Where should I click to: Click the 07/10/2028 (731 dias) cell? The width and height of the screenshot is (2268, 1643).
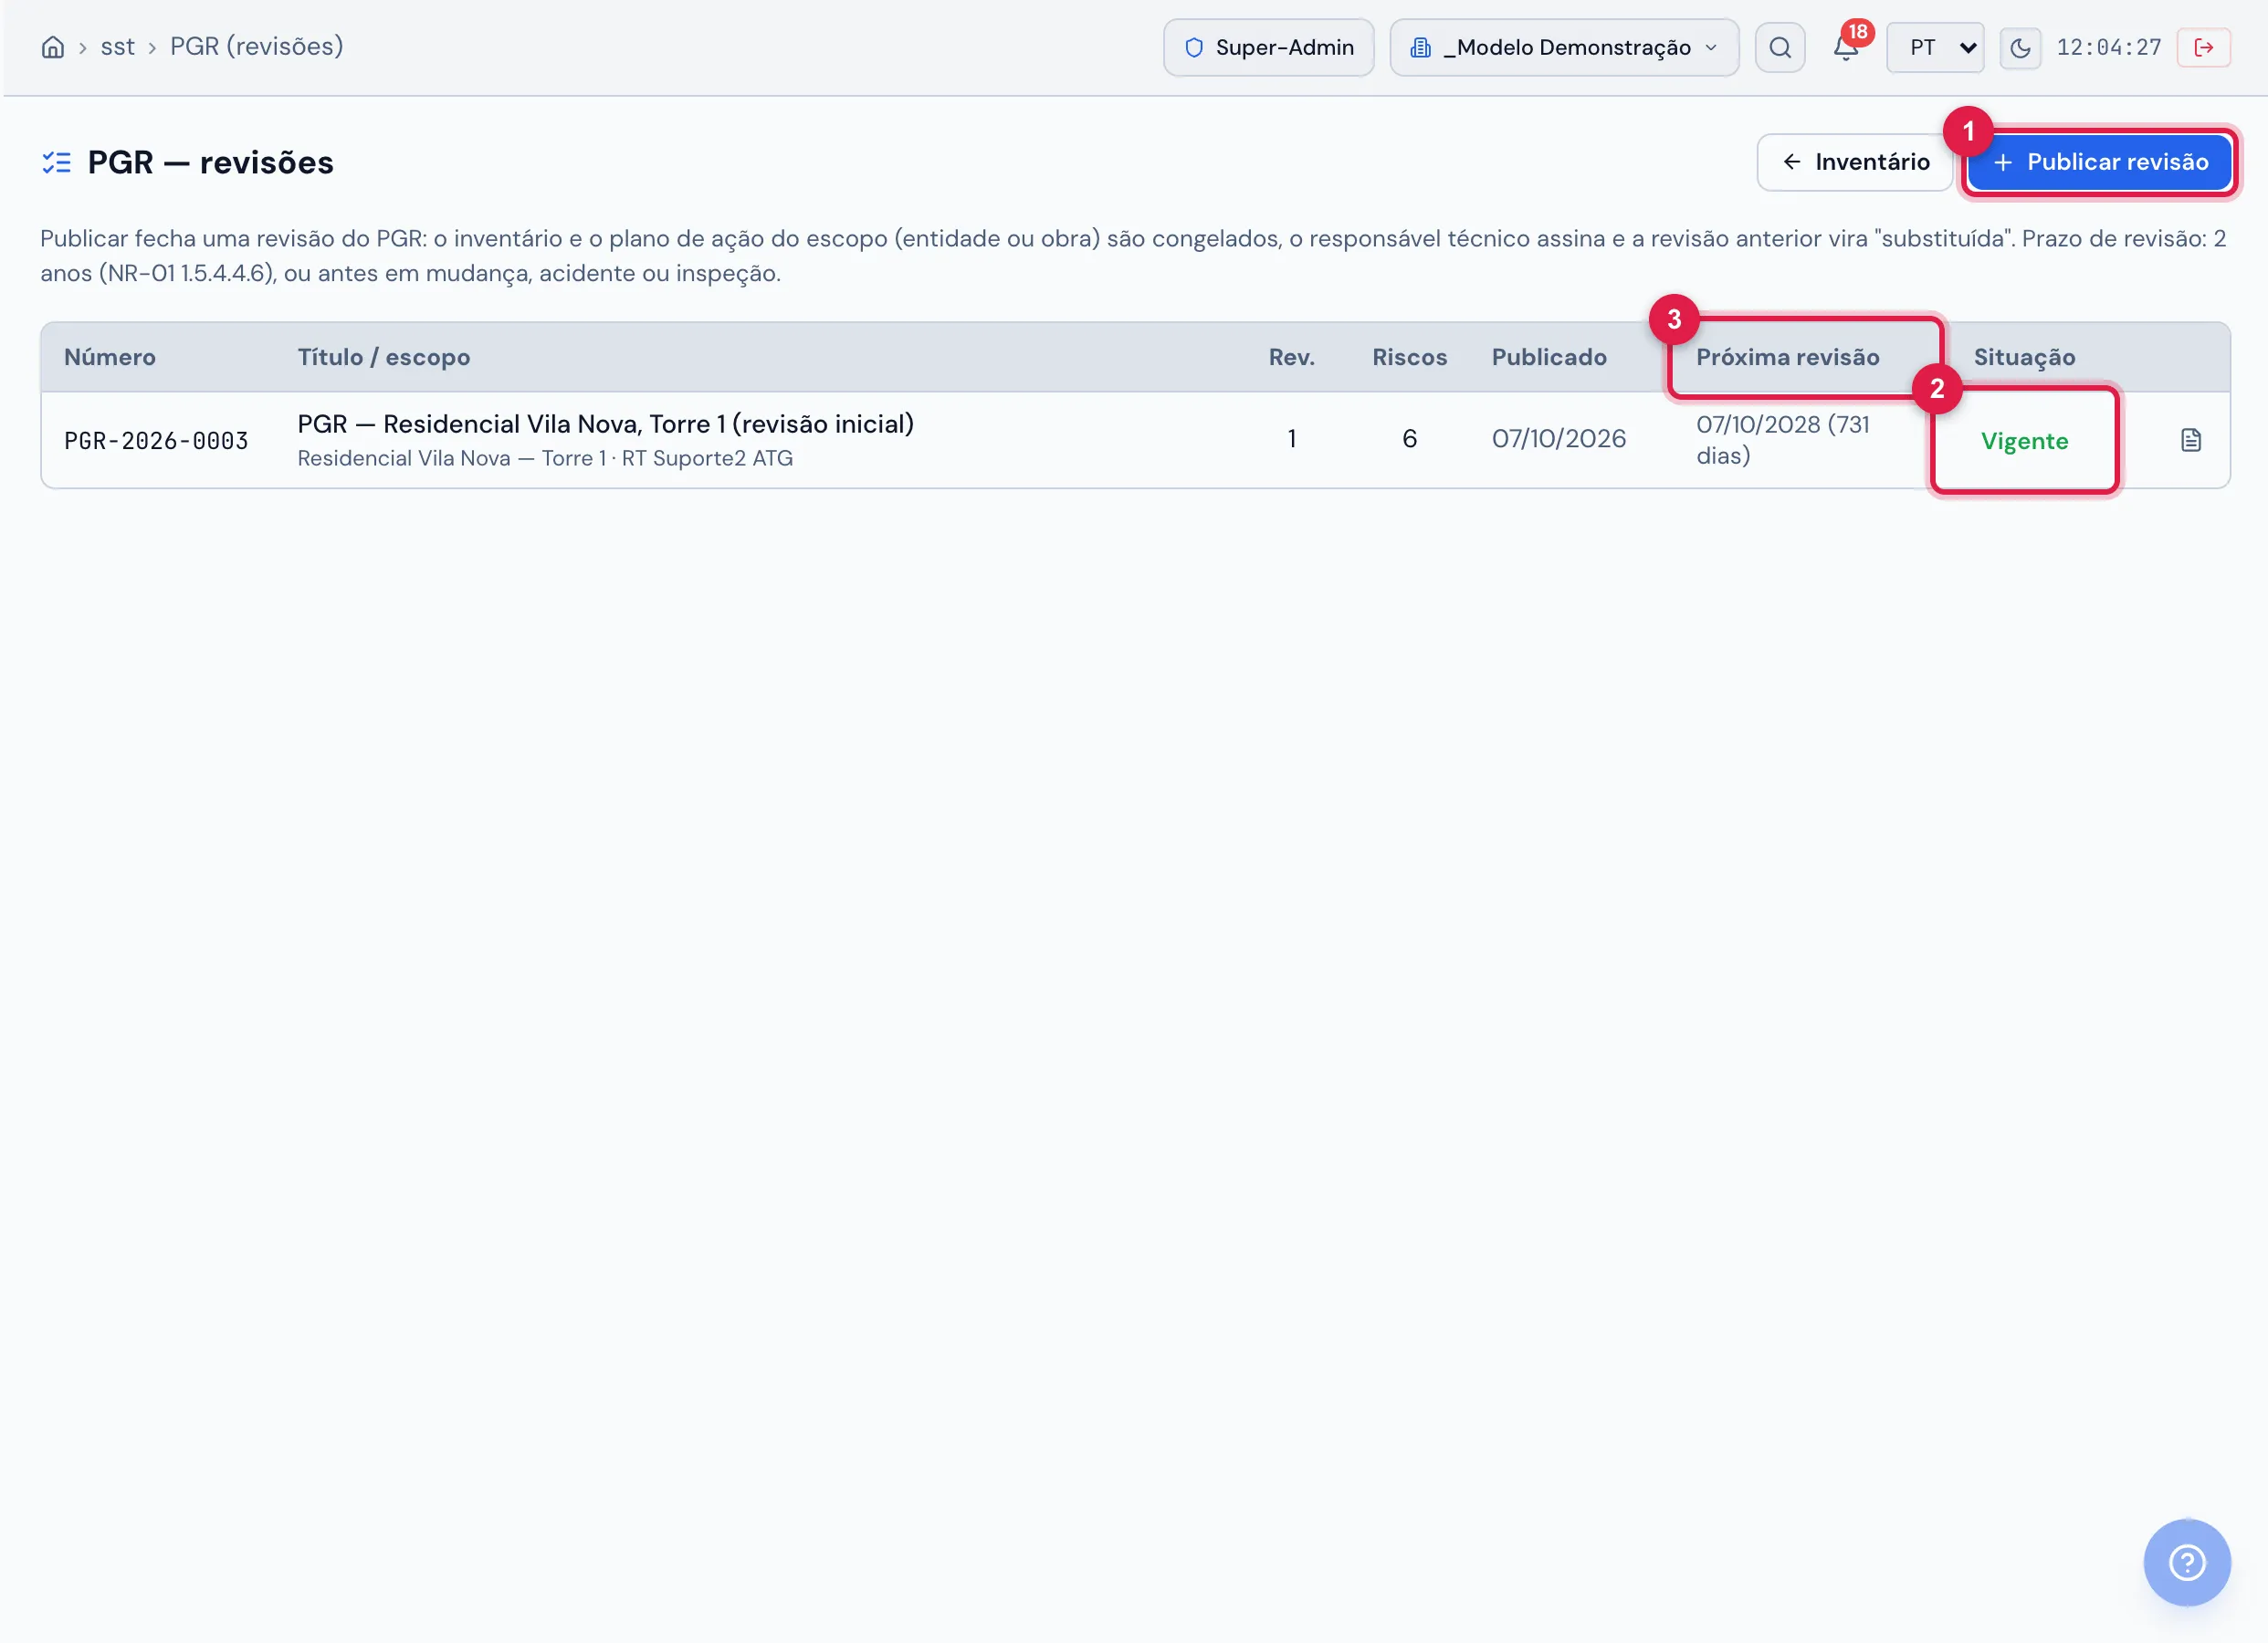point(1782,440)
